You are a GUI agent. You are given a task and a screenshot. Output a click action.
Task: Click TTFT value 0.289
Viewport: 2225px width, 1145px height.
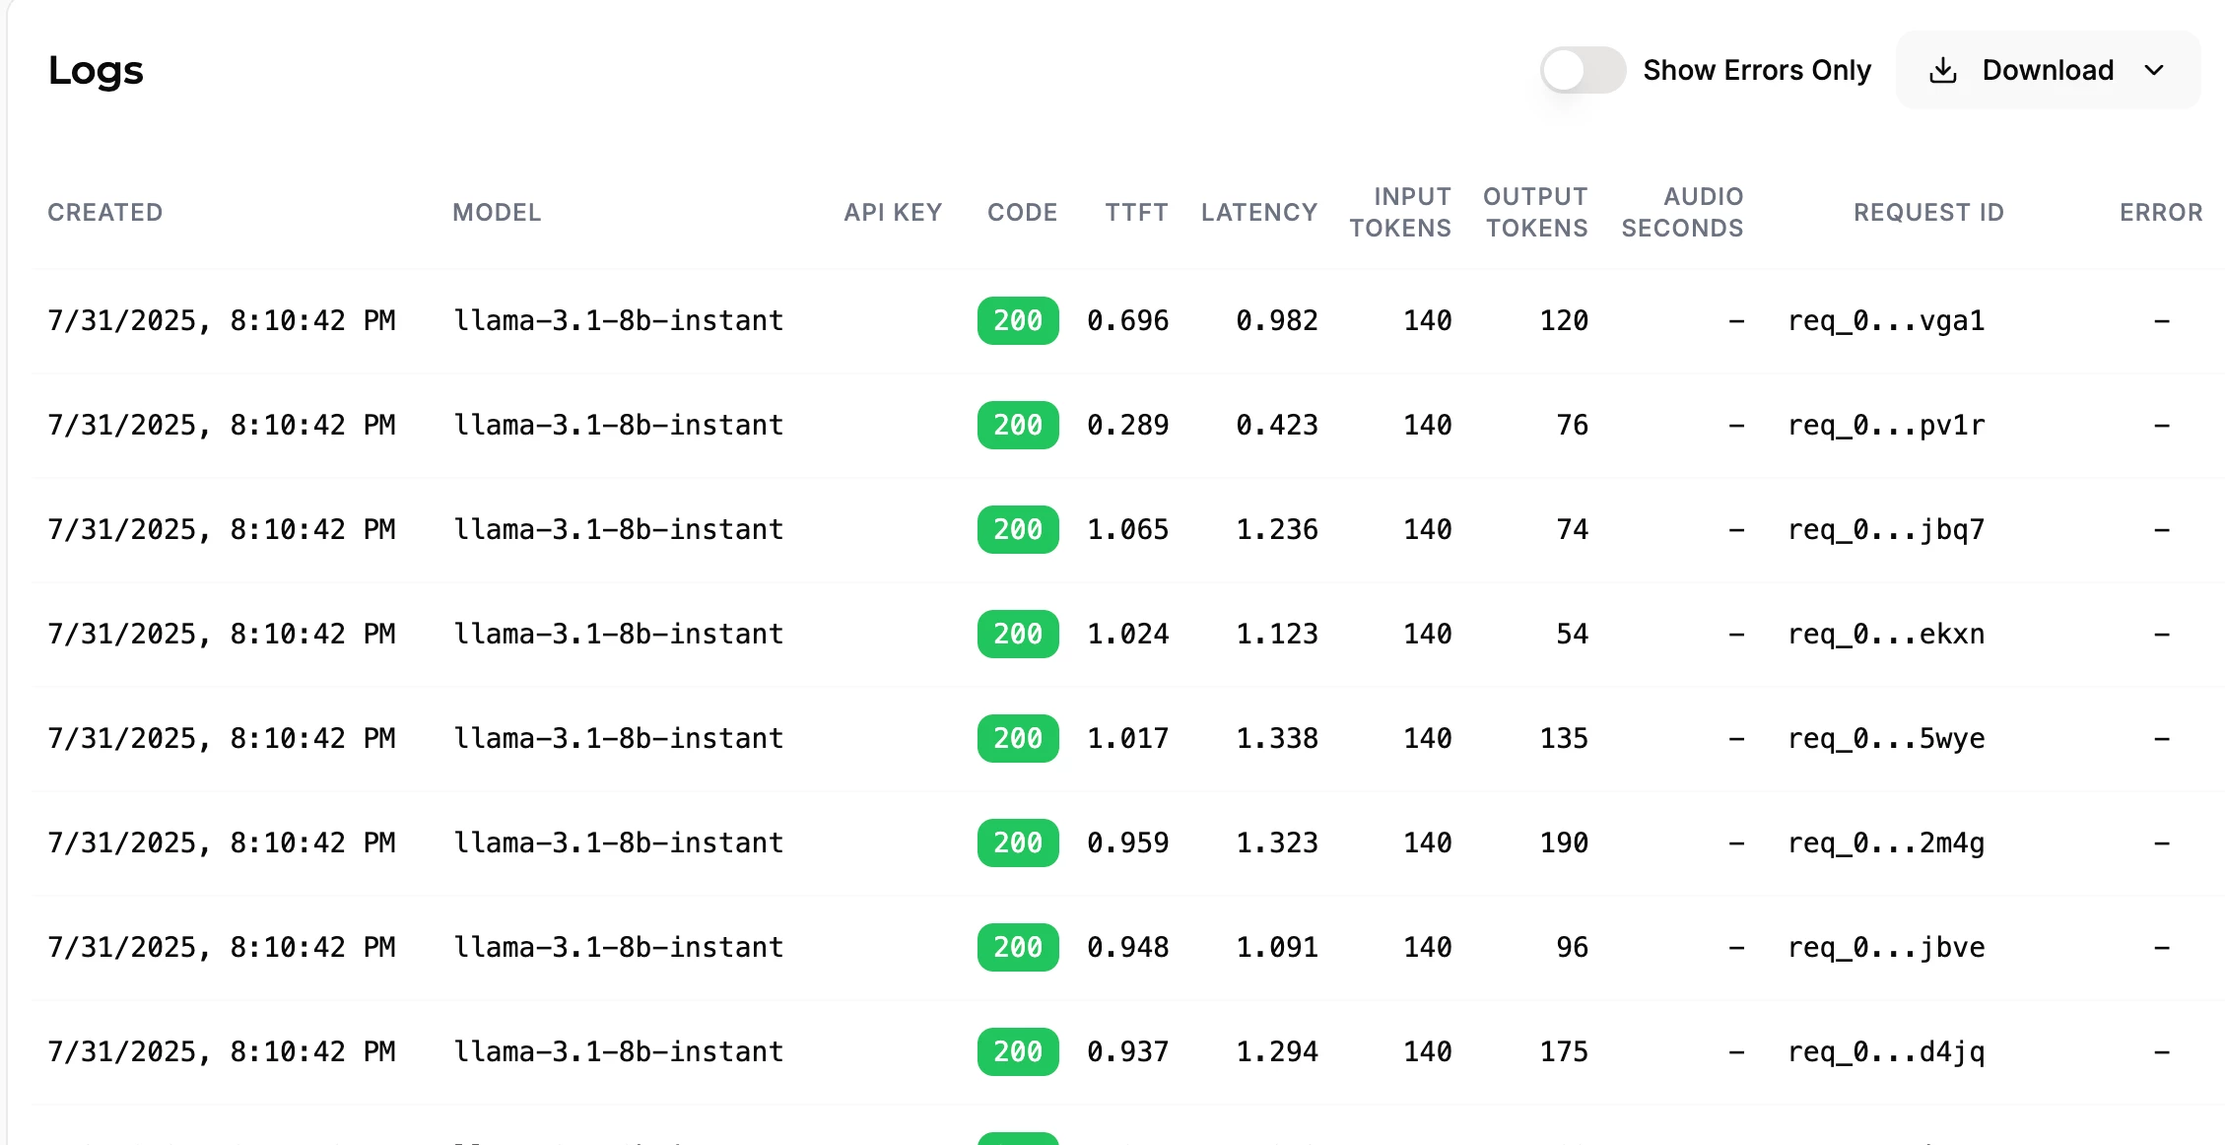coord(1127,425)
